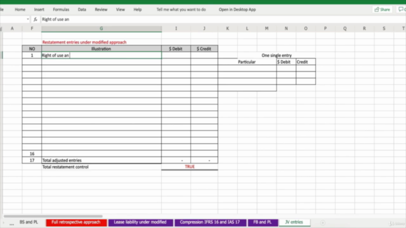This screenshot has height=228, width=406.
Task: Open the Help ribbon tab
Action: pyautogui.click(x=138, y=9)
